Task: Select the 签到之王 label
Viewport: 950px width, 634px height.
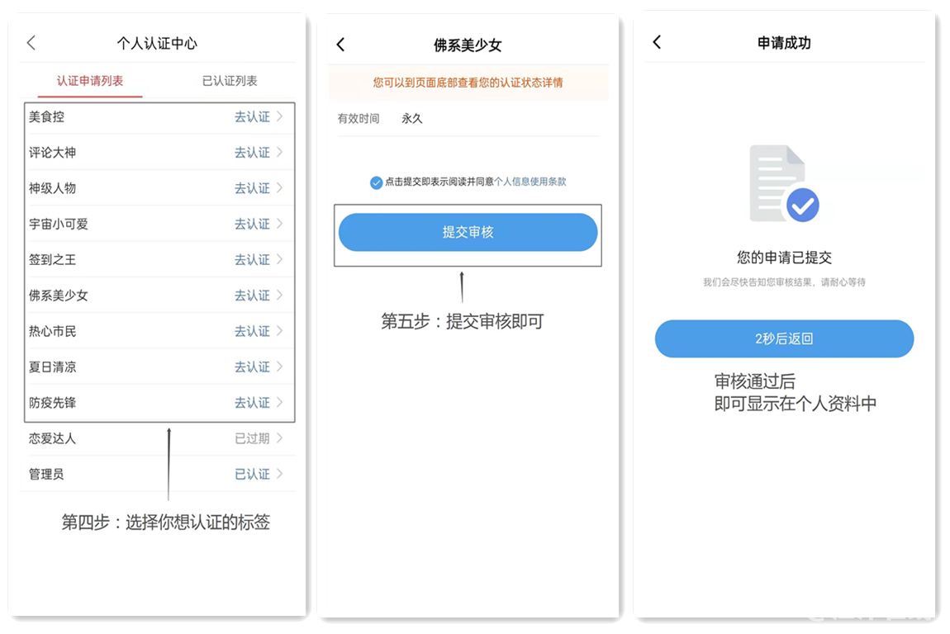Action: [x=53, y=260]
